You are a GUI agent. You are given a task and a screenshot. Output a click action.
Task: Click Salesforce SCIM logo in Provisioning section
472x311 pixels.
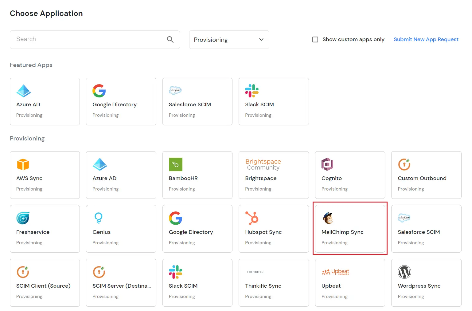click(x=404, y=218)
